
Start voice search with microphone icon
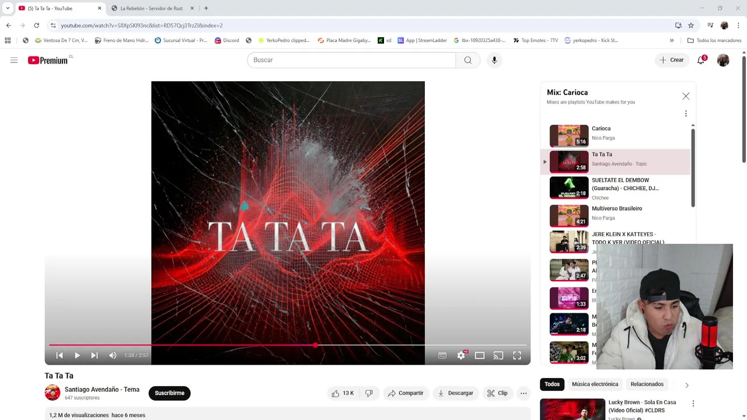coord(494,60)
